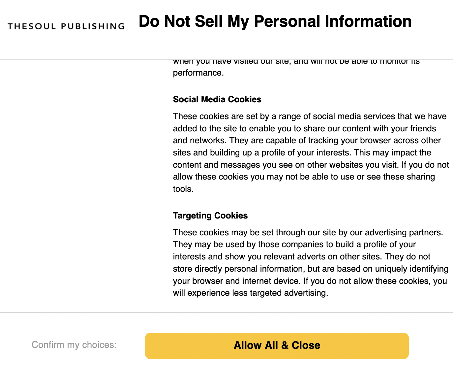Click the TheSoul Publishing logo

pos(65,25)
